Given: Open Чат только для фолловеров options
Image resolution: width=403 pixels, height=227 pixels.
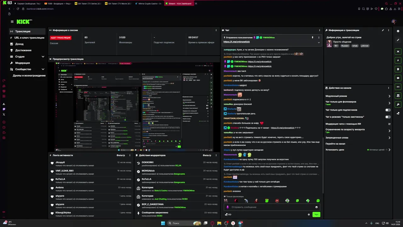Looking at the screenshot, I should (x=358, y=103).
